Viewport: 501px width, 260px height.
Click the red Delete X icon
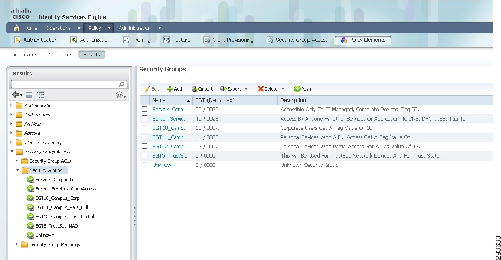[261, 89]
